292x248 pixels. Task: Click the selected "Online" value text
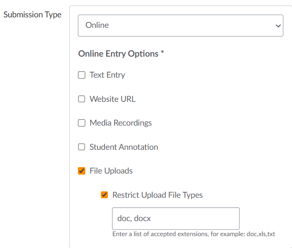tap(97, 26)
